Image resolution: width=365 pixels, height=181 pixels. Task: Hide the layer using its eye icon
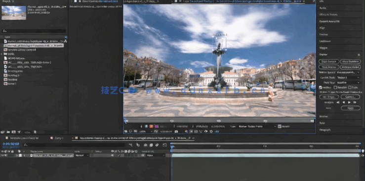coord(2,155)
